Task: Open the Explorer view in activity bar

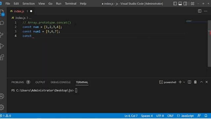Action: click(x=2, y=13)
